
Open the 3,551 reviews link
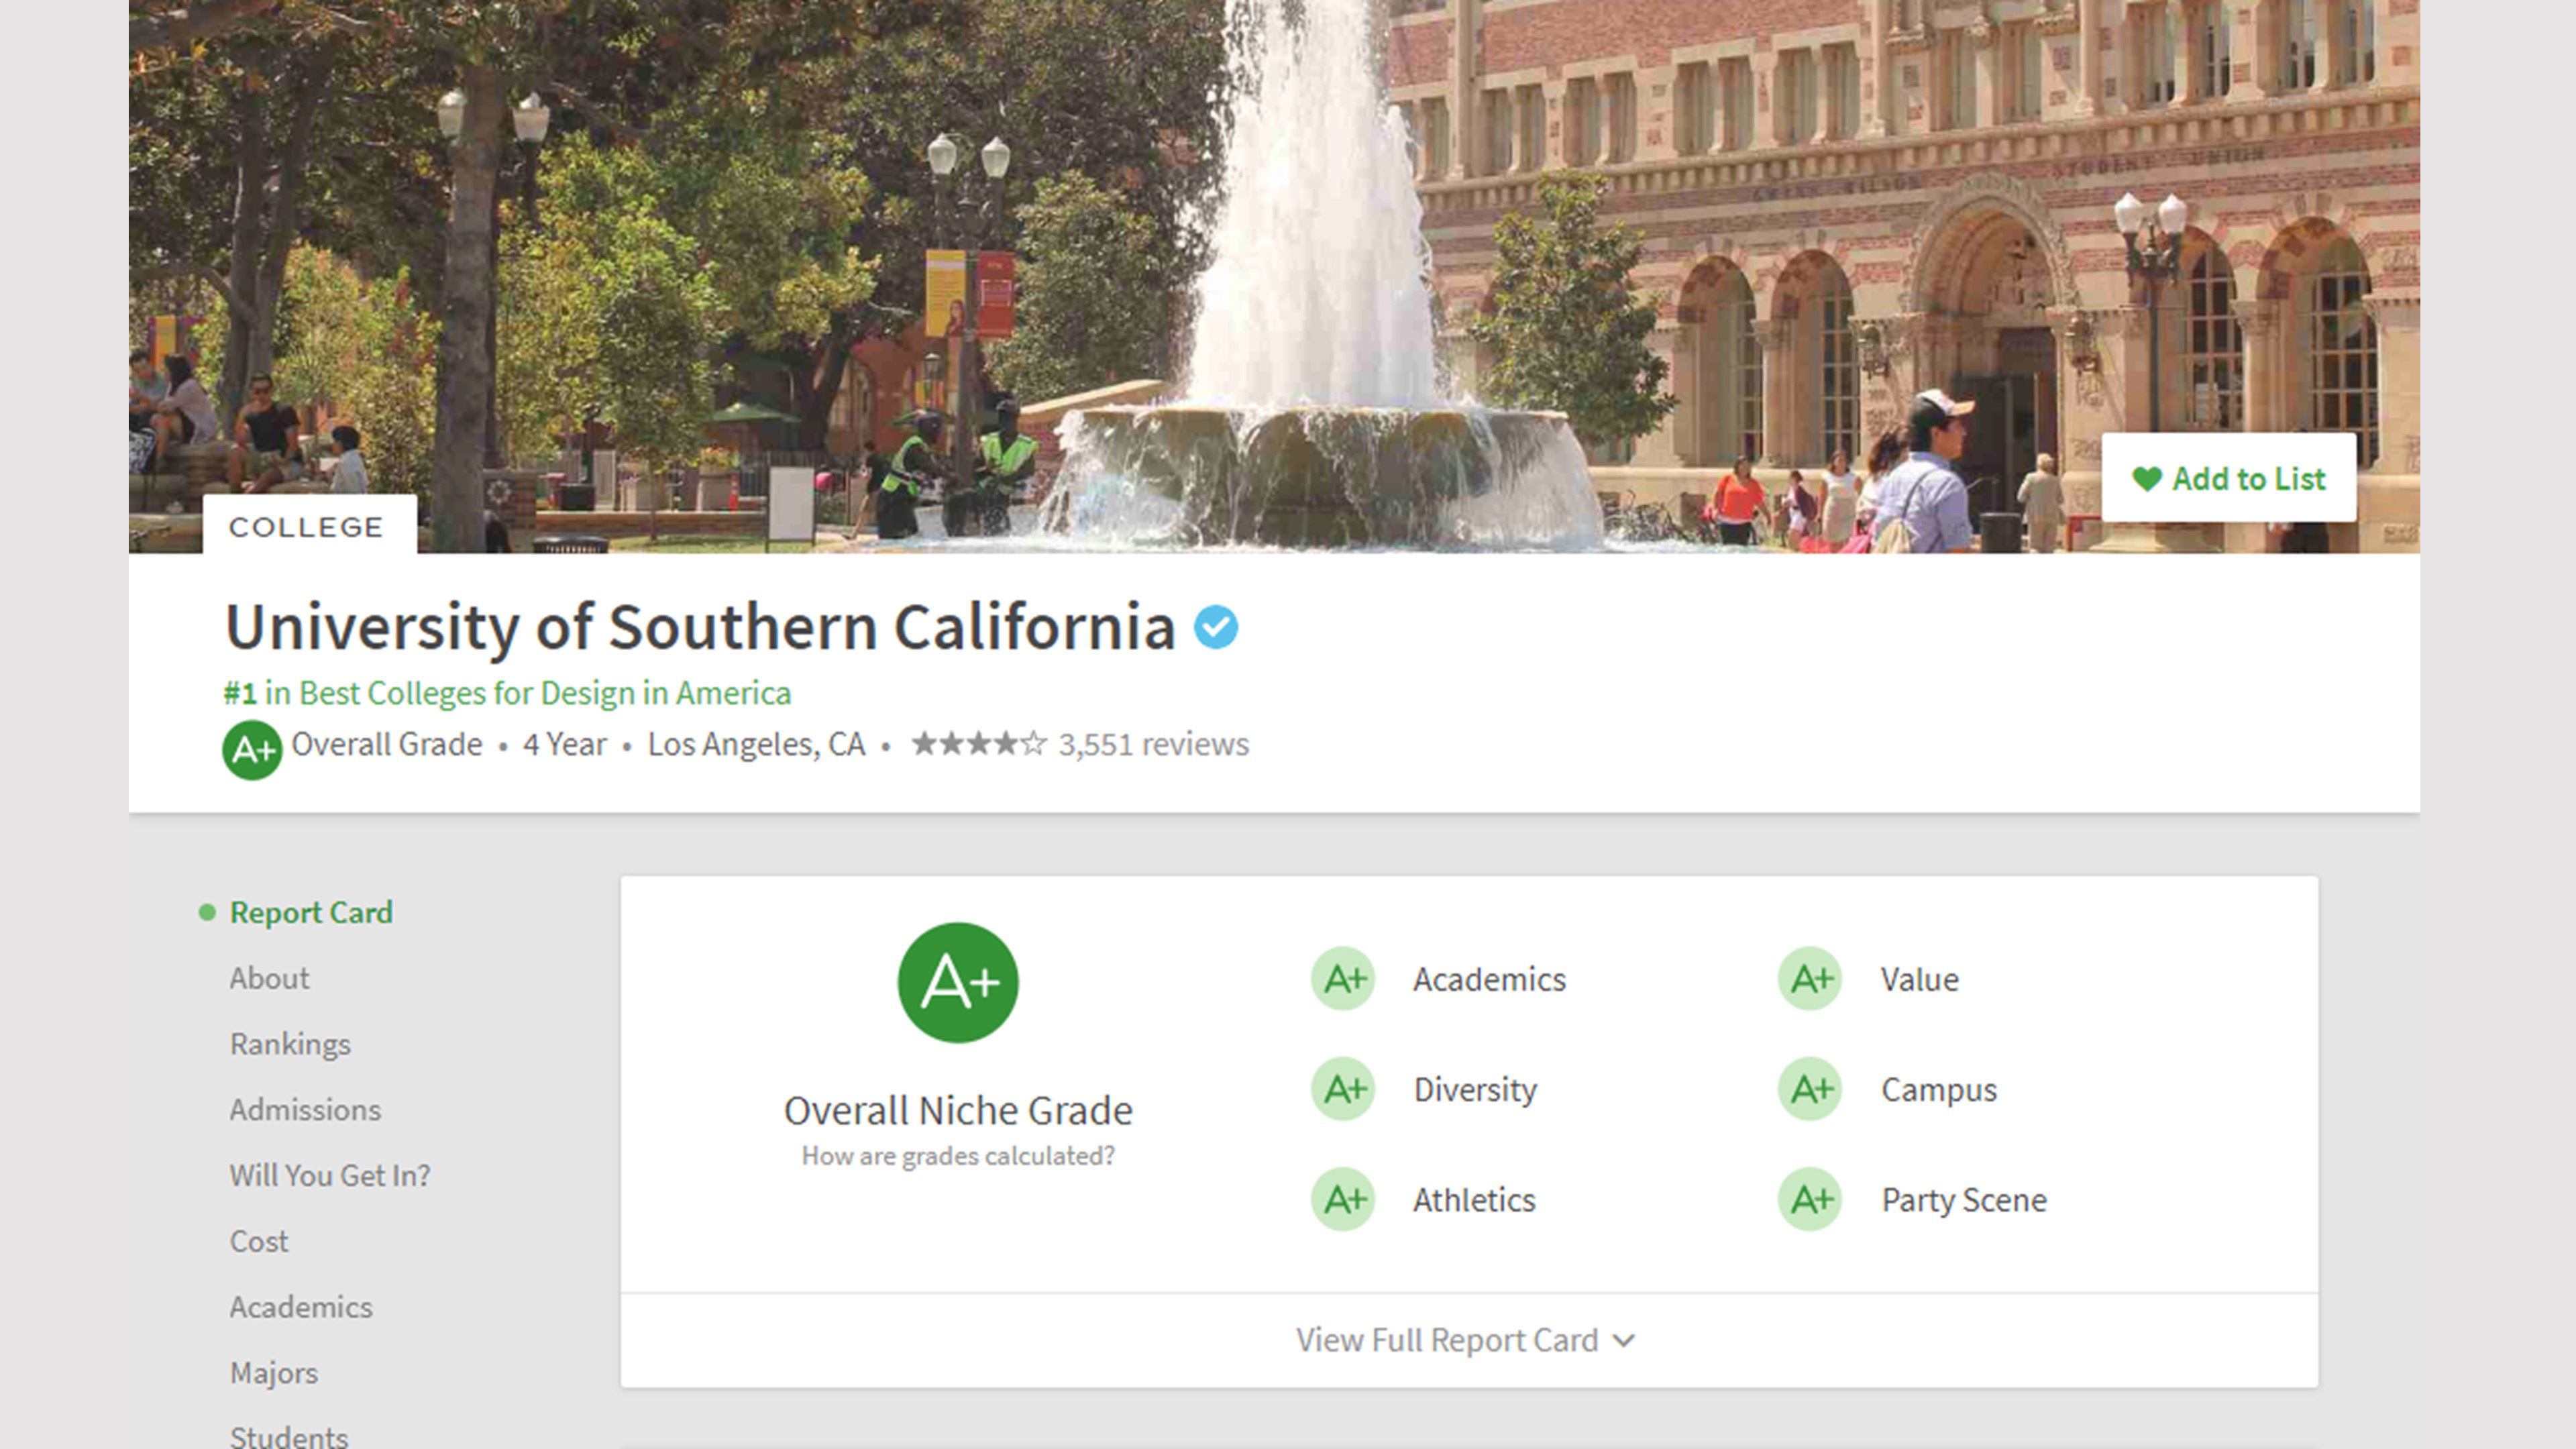(1153, 745)
